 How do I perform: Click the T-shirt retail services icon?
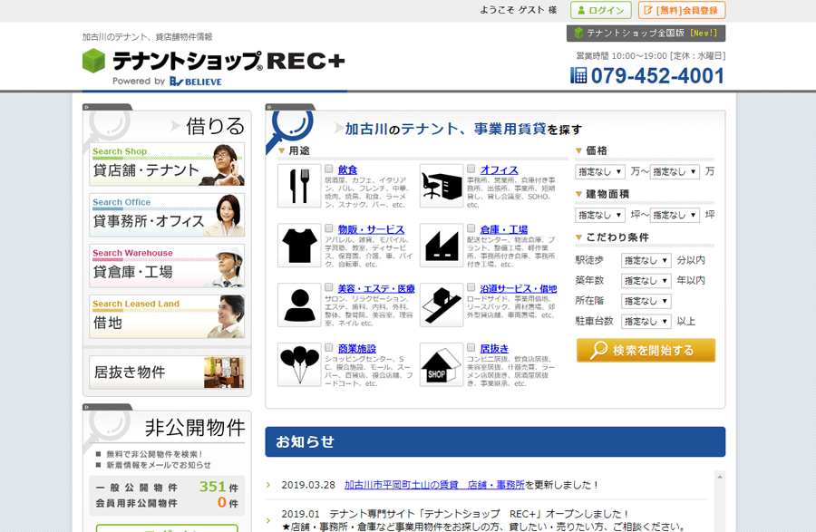[299, 246]
